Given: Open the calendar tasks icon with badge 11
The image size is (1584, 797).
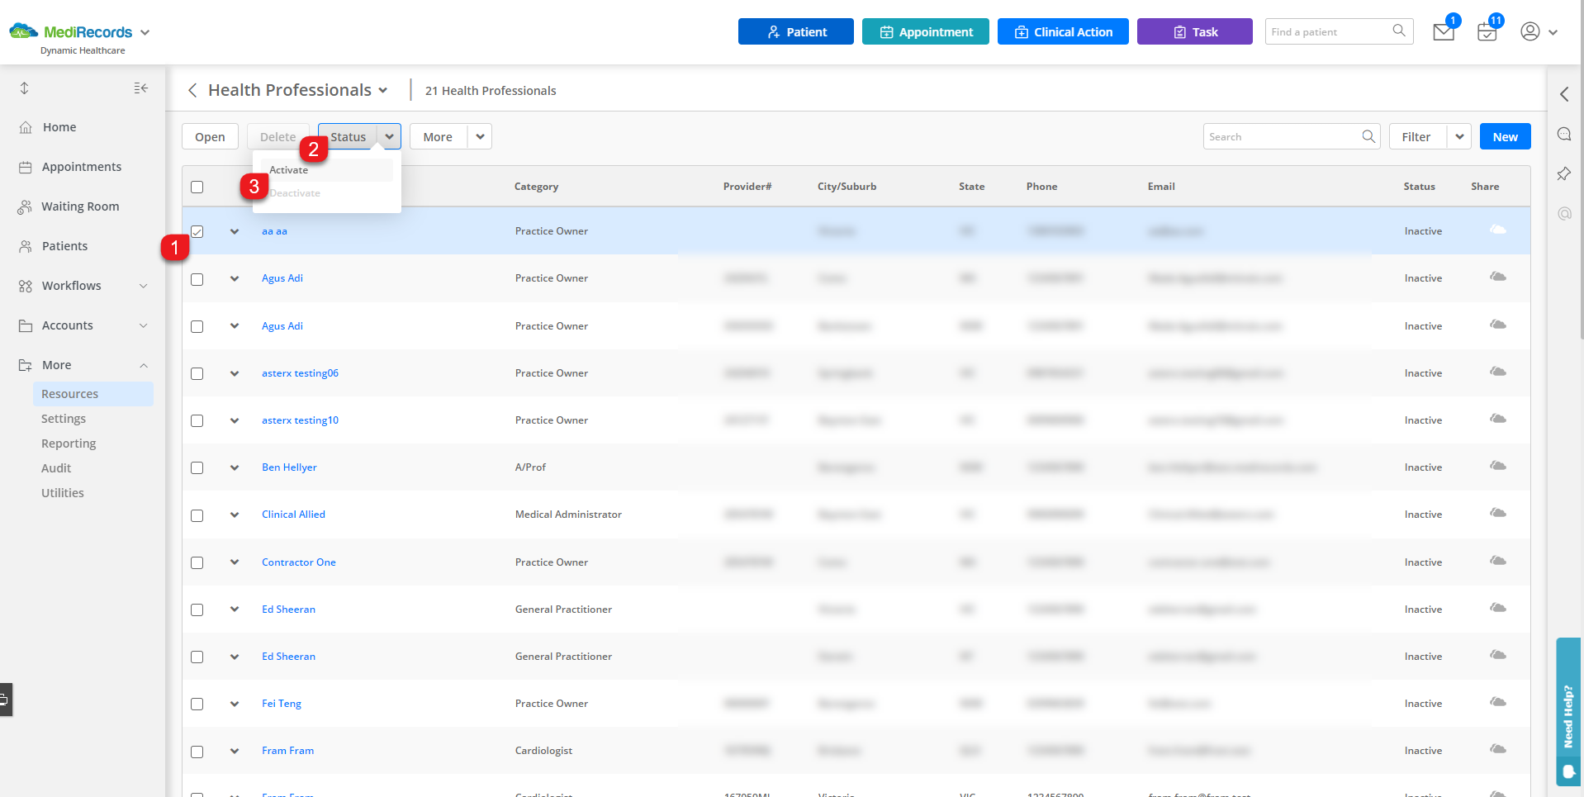Looking at the screenshot, I should [x=1487, y=32].
